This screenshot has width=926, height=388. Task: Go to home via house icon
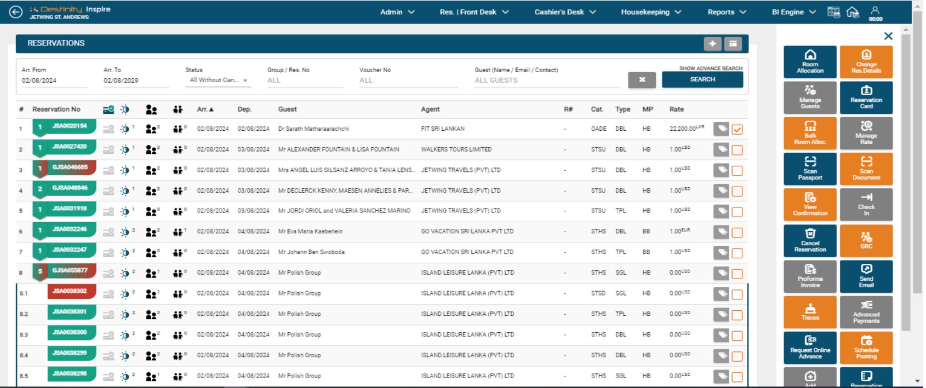coord(853,12)
